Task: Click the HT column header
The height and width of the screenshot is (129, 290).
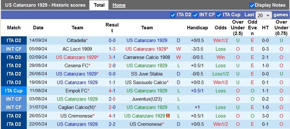Action: coord(266,28)
